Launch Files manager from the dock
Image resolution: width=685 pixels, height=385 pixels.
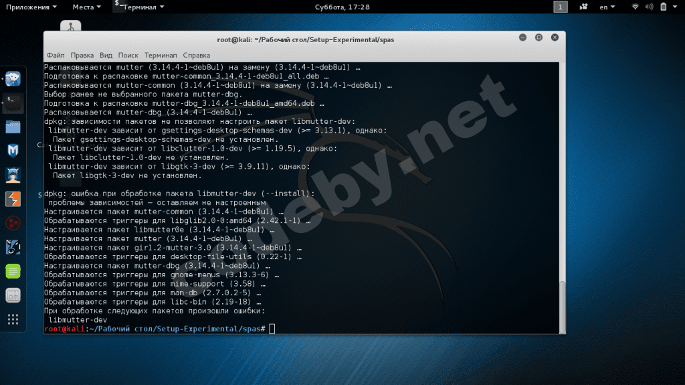[x=13, y=127]
